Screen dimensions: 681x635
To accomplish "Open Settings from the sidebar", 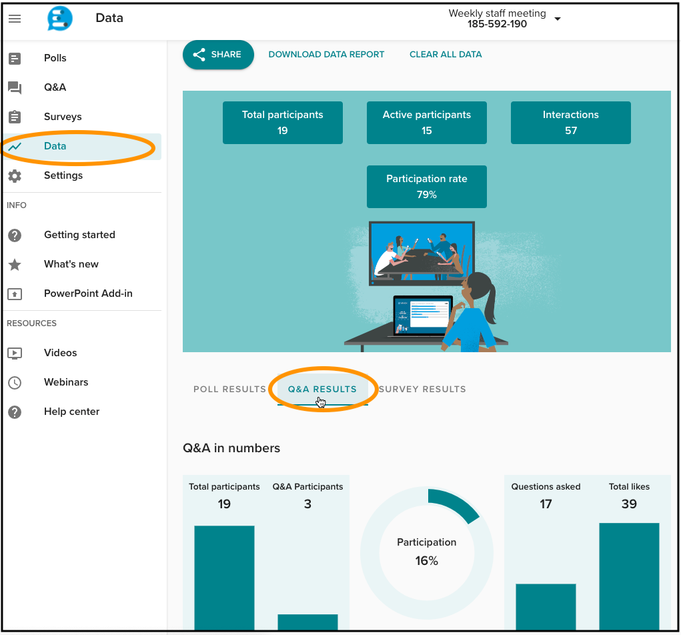I will pyautogui.click(x=83, y=176).
